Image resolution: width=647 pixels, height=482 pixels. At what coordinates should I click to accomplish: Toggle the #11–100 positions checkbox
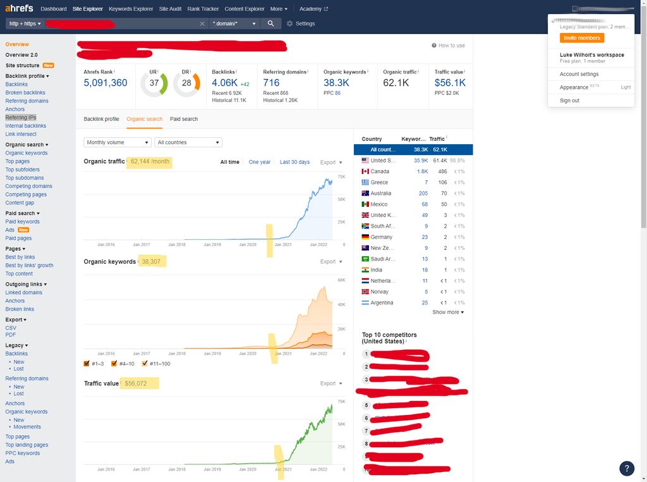[x=145, y=364]
